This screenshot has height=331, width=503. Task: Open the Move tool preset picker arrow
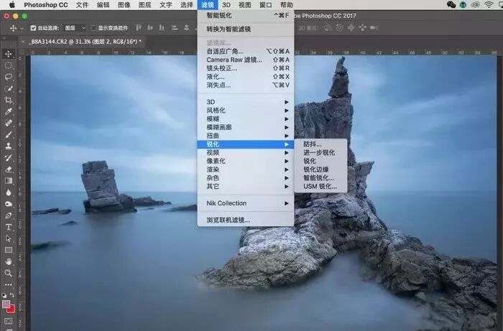[22, 28]
